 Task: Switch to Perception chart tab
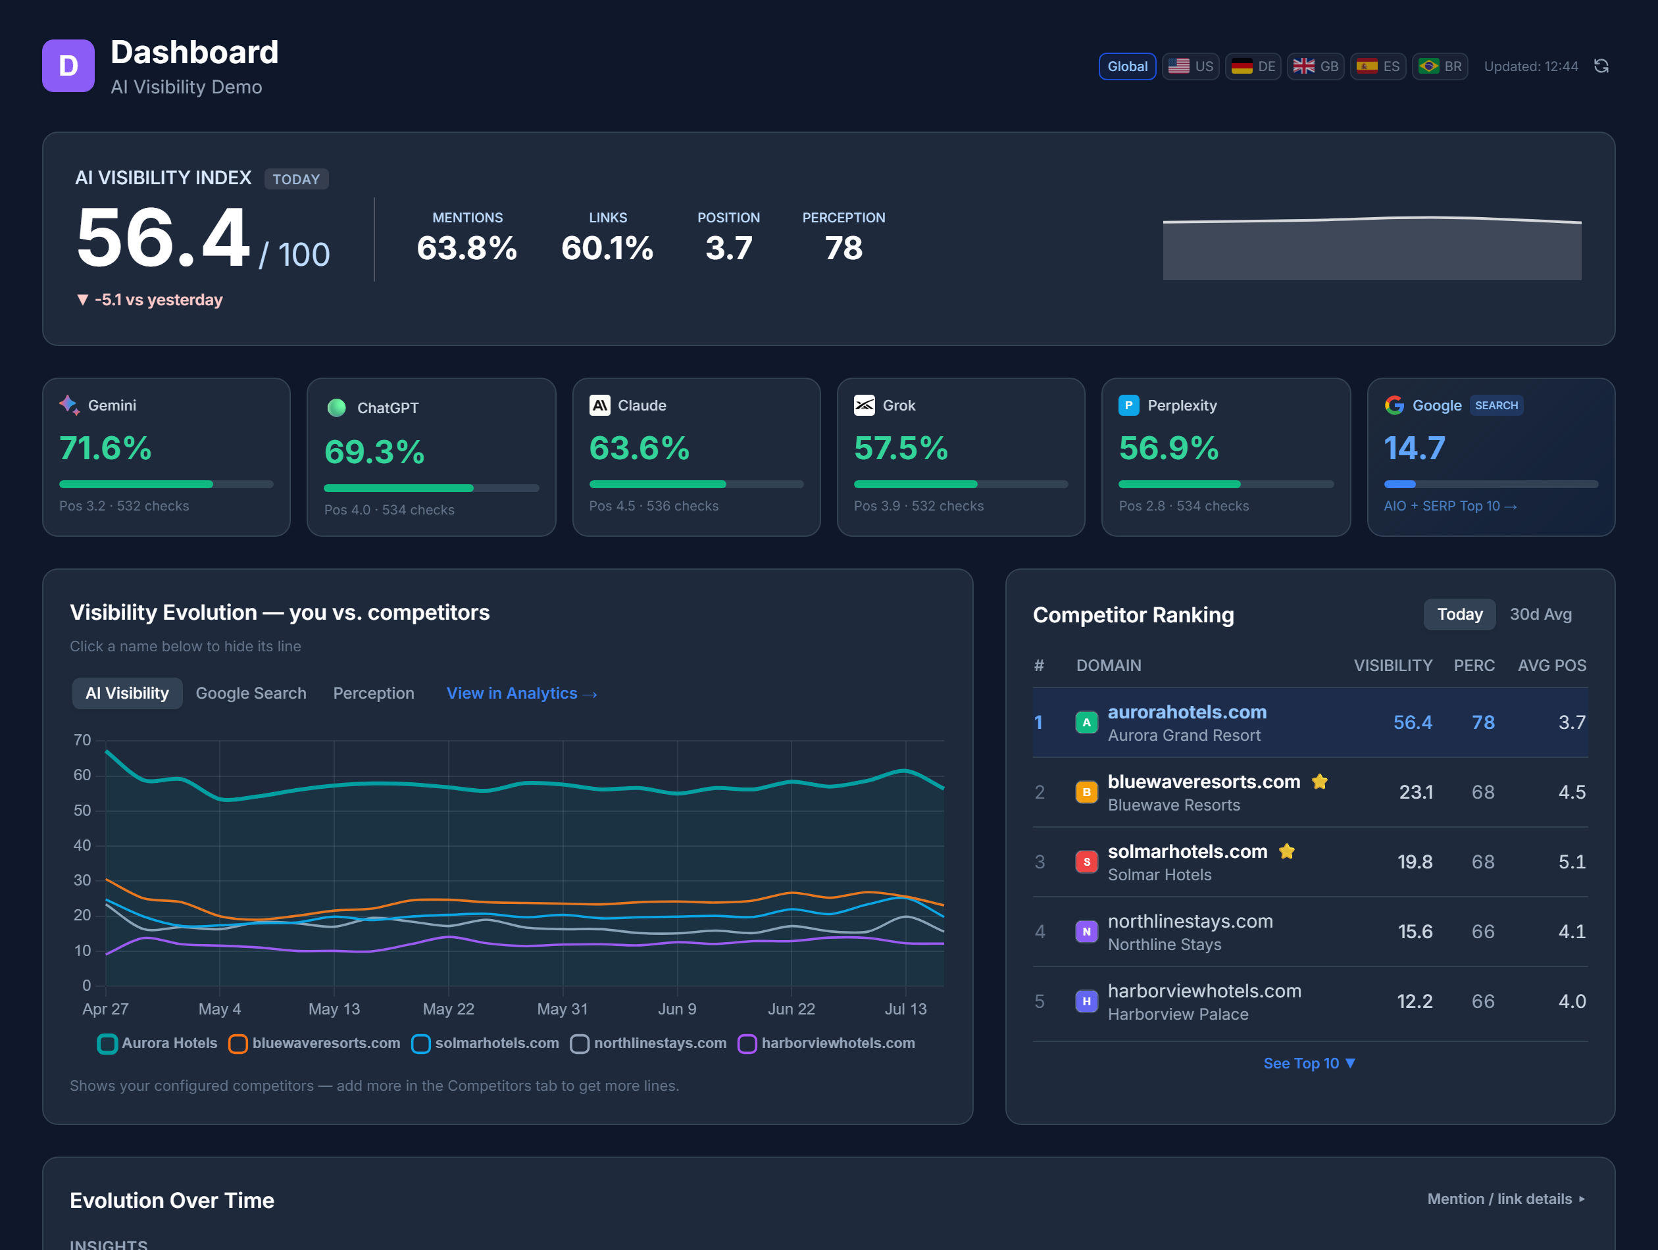click(x=373, y=693)
